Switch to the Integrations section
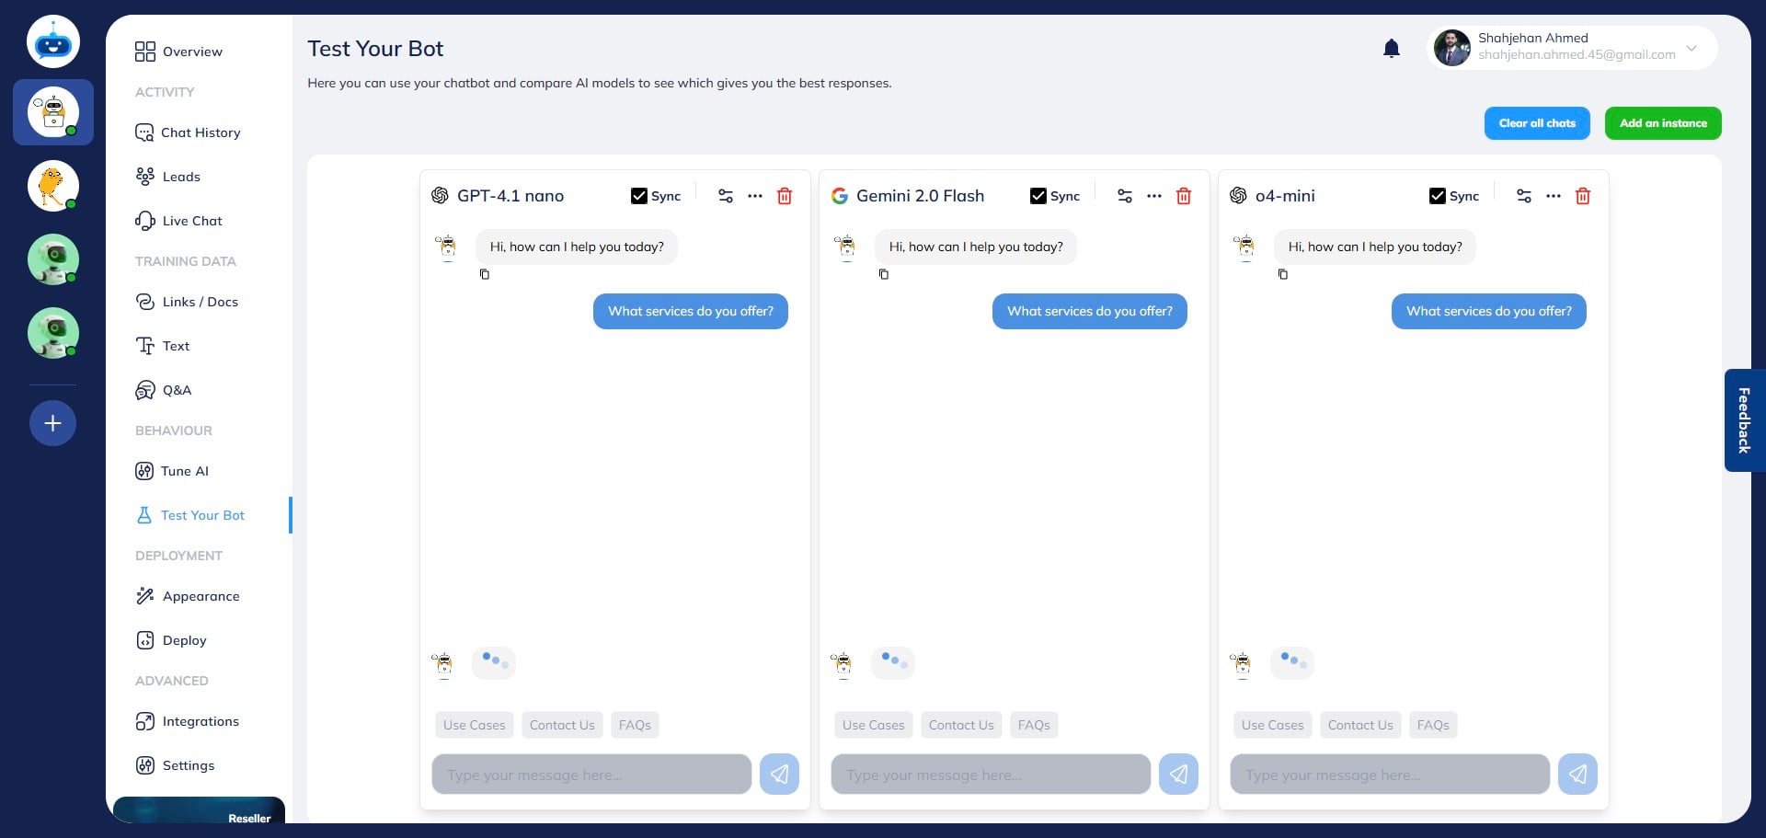This screenshot has height=838, width=1766. [x=201, y=721]
